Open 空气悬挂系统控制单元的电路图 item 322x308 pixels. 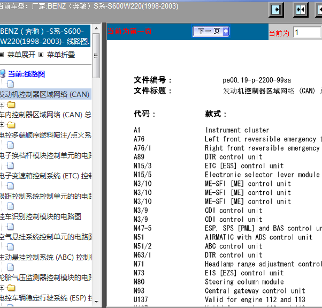pyautogui.click(x=45, y=237)
